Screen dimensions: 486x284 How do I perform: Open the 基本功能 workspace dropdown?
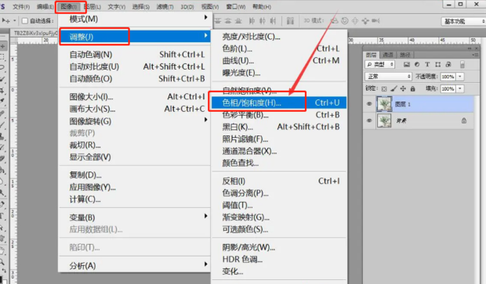[463, 21]
